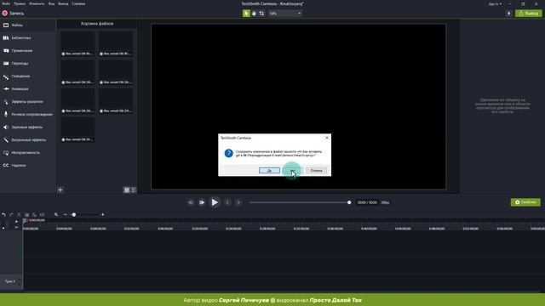Open the Изменить menu
The height and width of the screenshot is (306, 545).
point(37,3)
